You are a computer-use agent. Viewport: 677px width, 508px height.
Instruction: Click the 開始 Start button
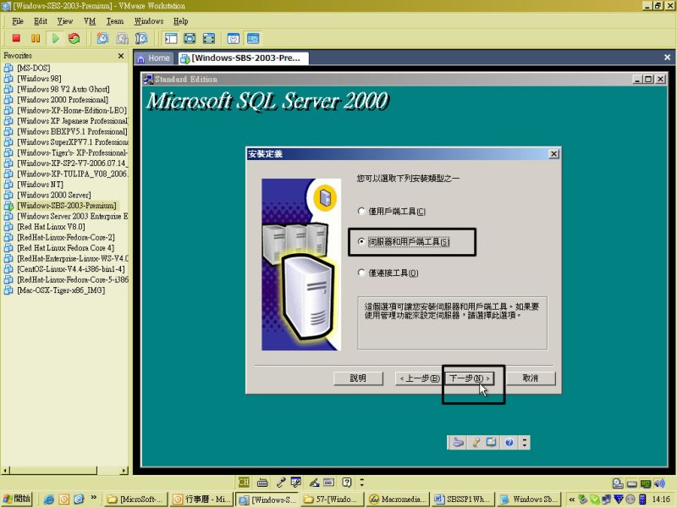16,499
